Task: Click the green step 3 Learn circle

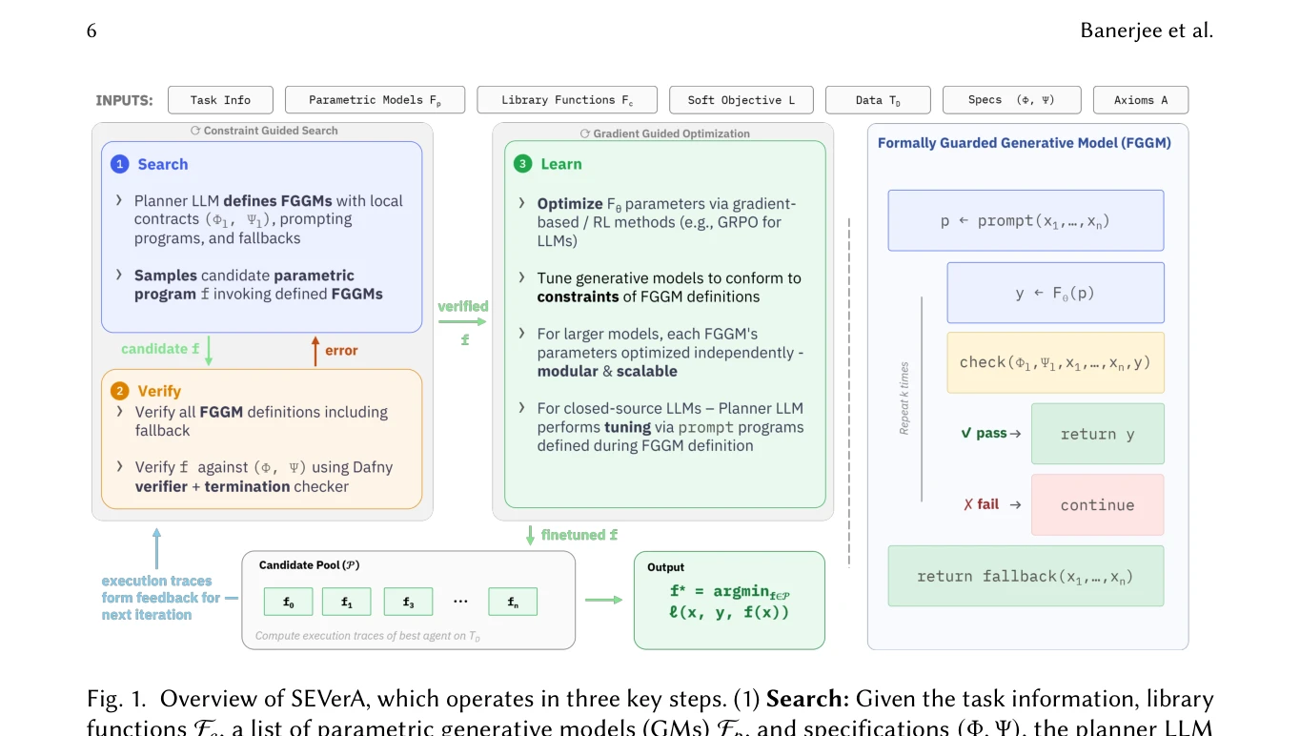Action: (x=522, y=164)
